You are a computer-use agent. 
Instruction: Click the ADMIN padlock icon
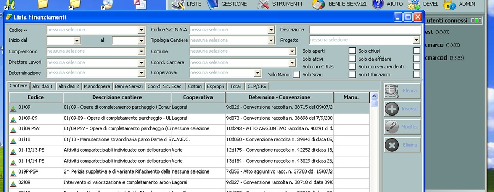pos(450,5)
